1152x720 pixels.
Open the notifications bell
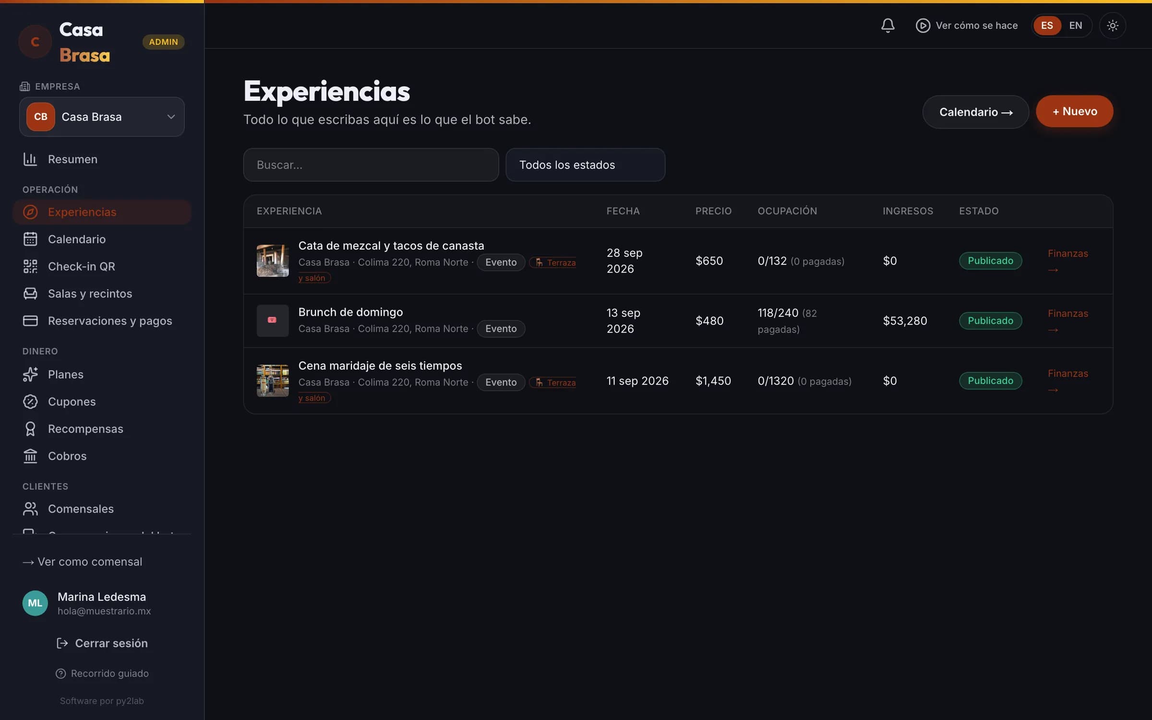point(888,25)
